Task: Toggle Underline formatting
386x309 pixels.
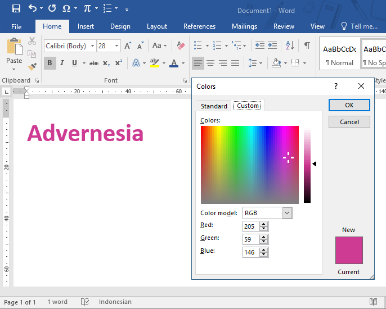Action: [x=74, y=63]
